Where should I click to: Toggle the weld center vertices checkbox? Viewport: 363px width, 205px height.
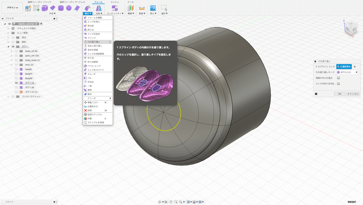(x=338, y=78)
